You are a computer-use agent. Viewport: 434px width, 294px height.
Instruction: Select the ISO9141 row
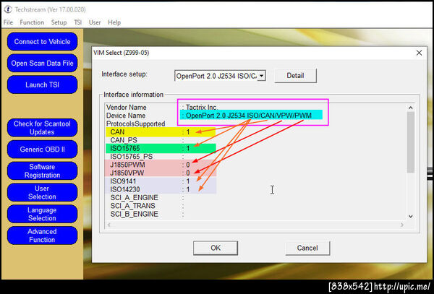click(256, 181)
